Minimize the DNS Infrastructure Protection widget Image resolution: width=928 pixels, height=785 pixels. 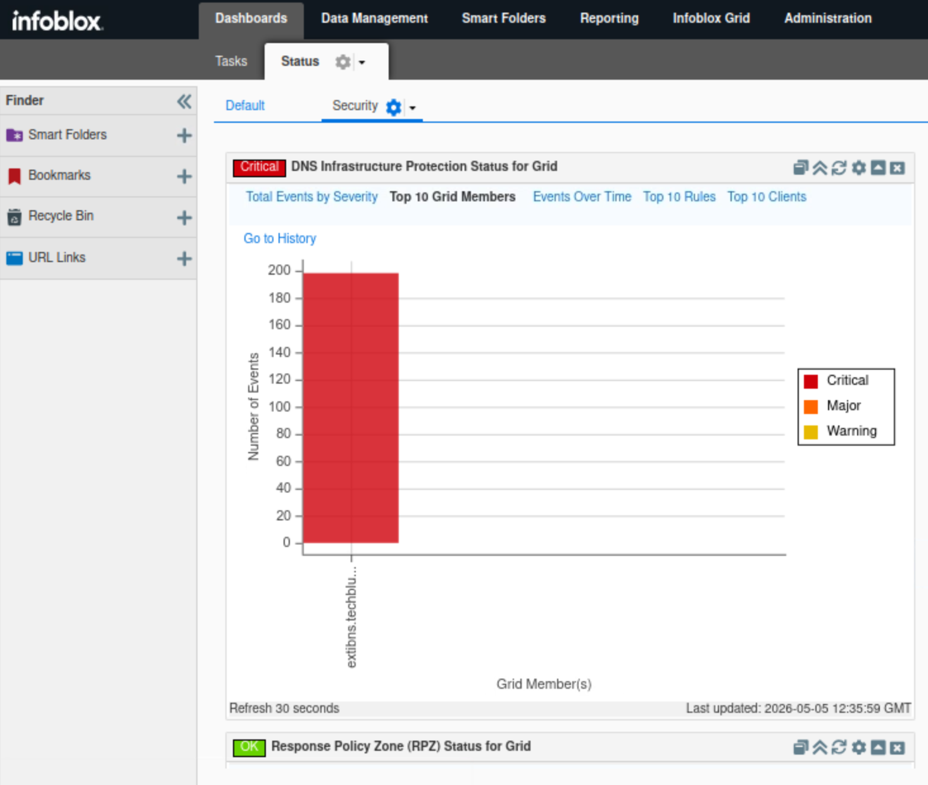pos(878,168)
